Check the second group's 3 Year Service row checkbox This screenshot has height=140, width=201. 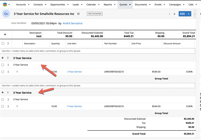point(3,100)
